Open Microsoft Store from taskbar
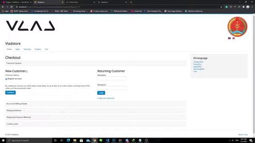The width and height of the screenshot is (255, 143). (x=81, y=140)
